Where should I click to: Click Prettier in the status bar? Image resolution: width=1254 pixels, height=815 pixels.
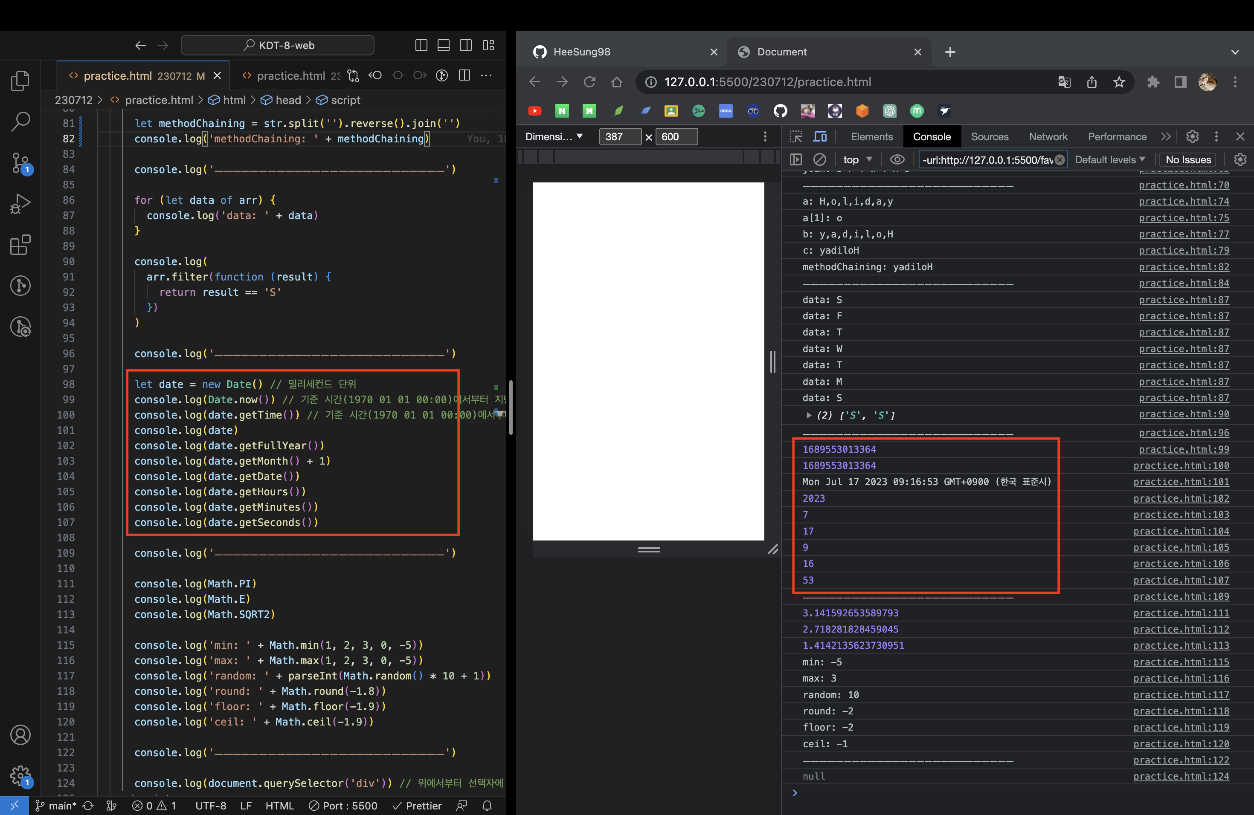pyautogui.click(x=417, y=806)
